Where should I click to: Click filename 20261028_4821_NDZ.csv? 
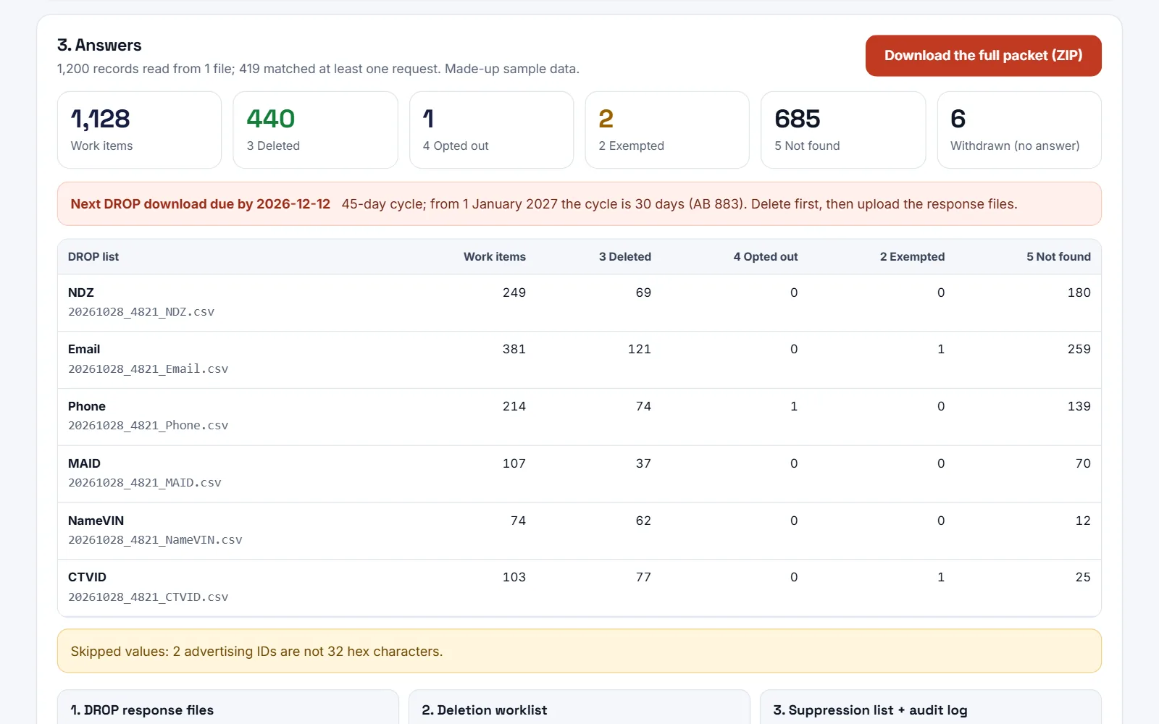click(141, 312)
